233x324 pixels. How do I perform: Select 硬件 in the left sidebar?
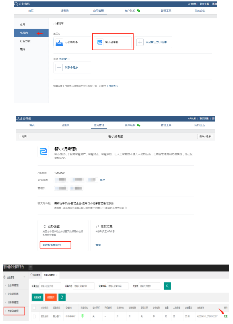click(31, 49)
